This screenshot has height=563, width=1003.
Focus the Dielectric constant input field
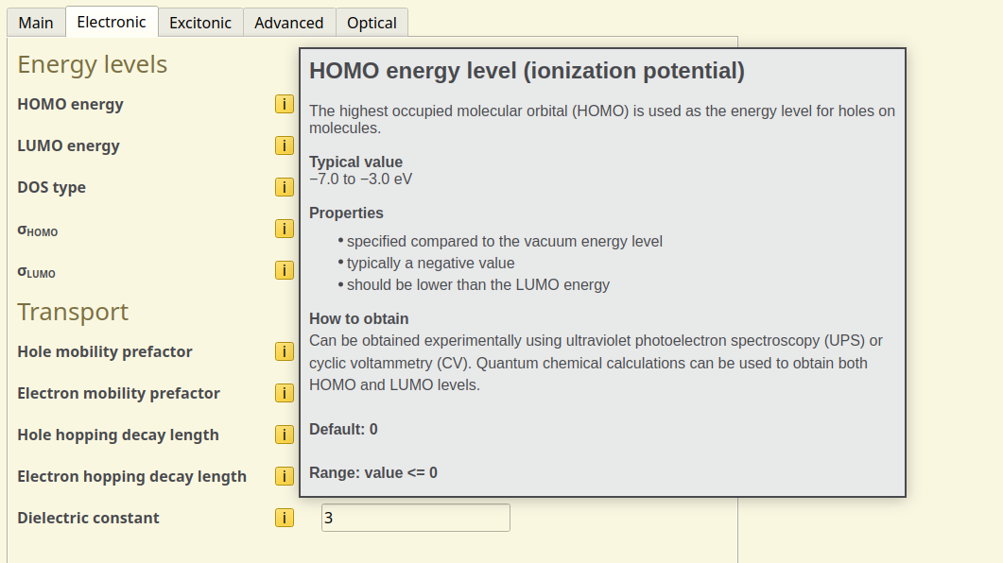click(415, 518)
